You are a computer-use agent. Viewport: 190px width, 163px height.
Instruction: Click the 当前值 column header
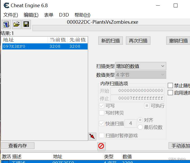tap(58, 40)
